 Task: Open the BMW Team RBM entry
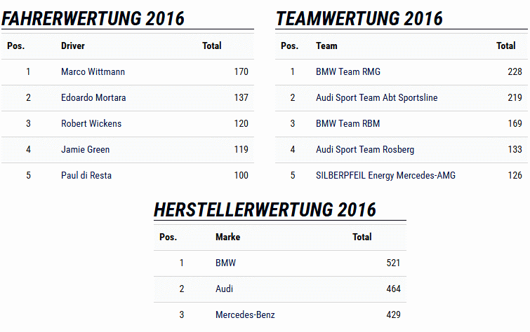347,124
